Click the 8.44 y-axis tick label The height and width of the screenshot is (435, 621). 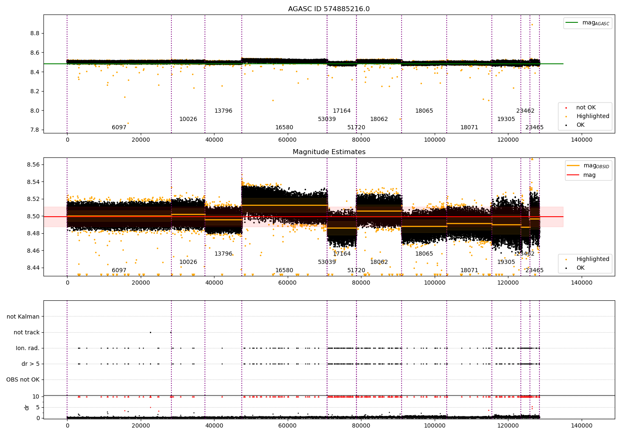pyautogui.click(x=33, y=268)
